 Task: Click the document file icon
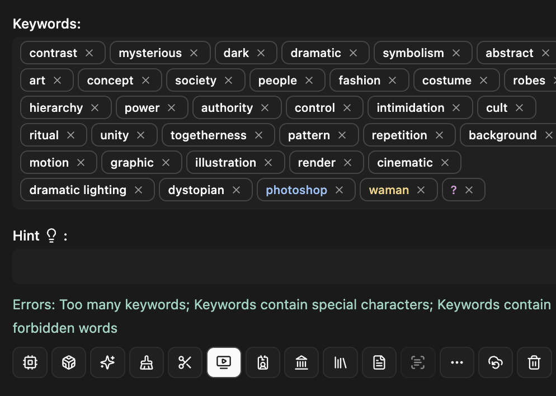[x=379, y=362]
